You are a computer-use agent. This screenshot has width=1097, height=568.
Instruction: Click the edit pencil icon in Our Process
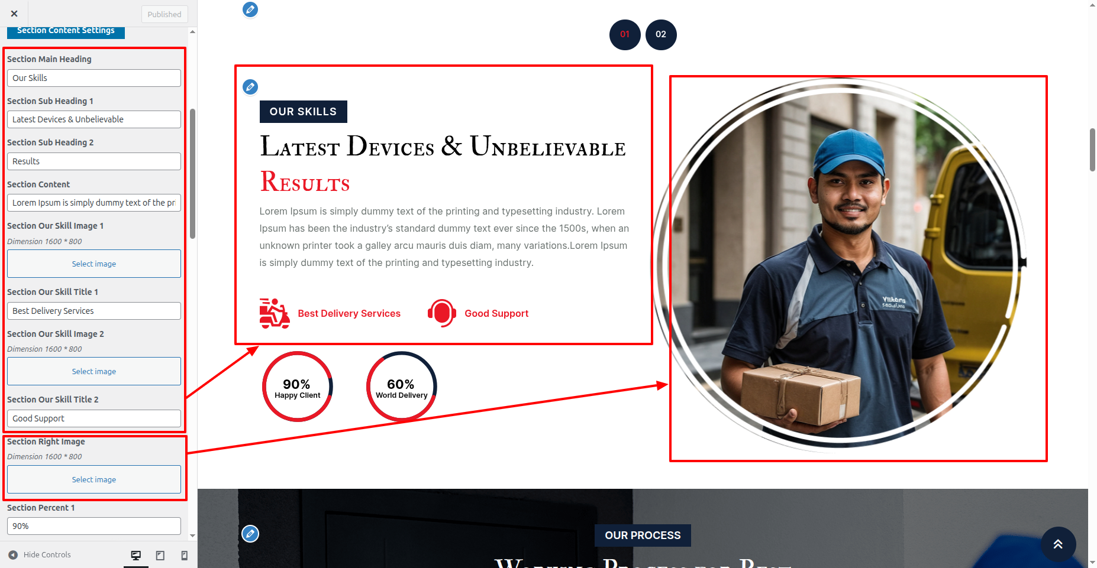tap(250, 534)
